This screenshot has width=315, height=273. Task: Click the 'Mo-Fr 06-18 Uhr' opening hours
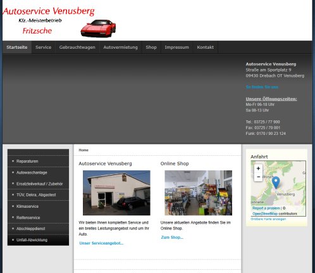pos(260,105)
